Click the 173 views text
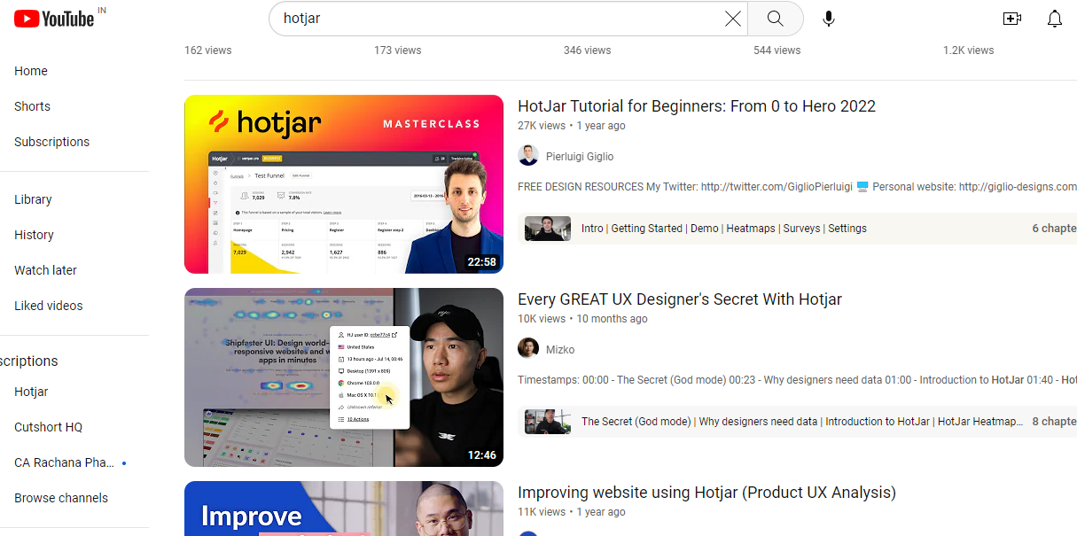 coord(398,50)
